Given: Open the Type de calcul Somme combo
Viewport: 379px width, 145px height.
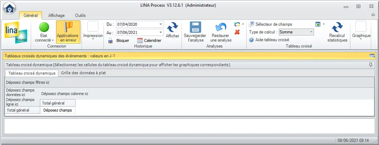Looking at the screenshot, I should pos(296,32).
